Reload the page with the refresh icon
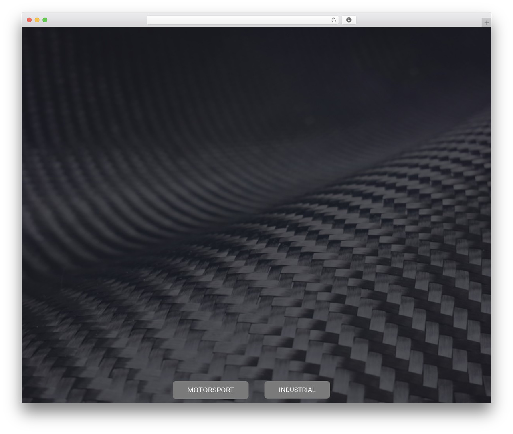Screen dimensions: 513x434 point(333,20)
